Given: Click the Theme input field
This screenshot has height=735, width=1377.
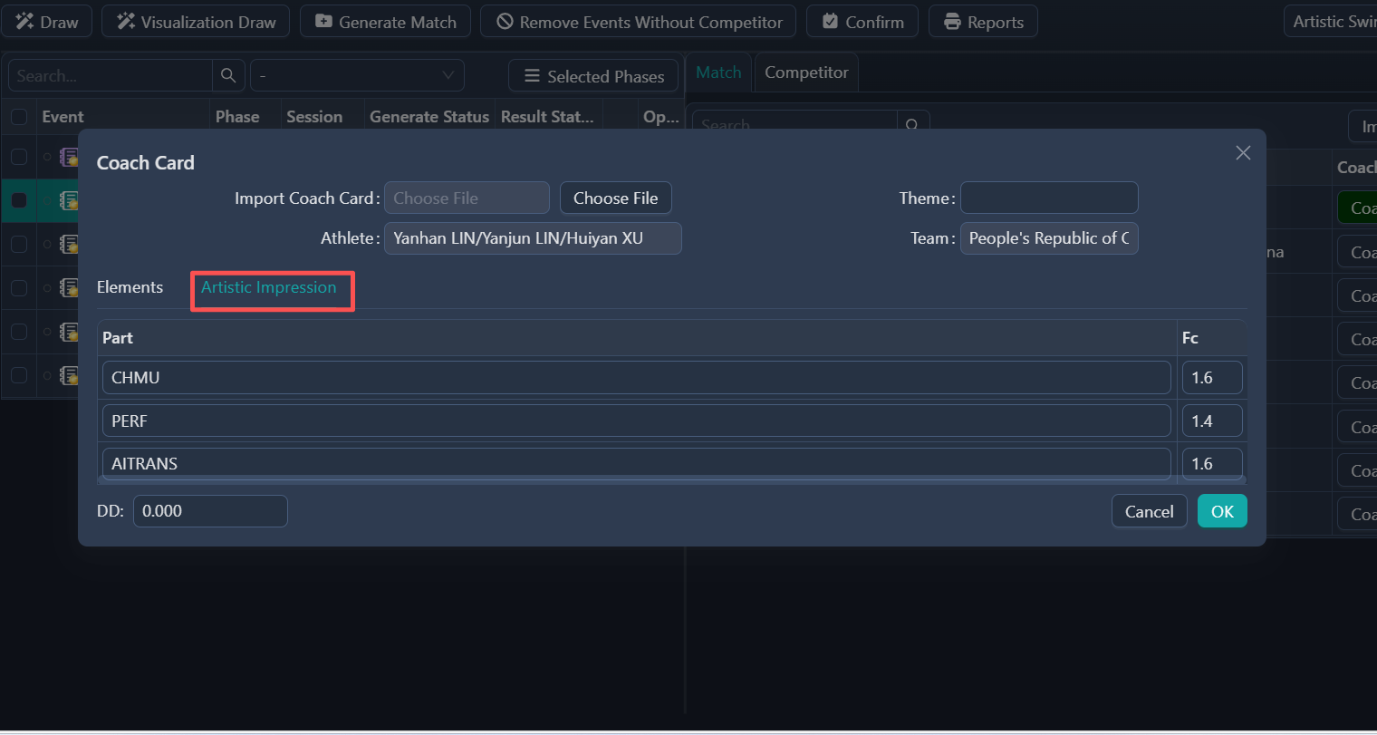Looking at the screenshot, I should pyautogui.click(x=1049, y=198).
